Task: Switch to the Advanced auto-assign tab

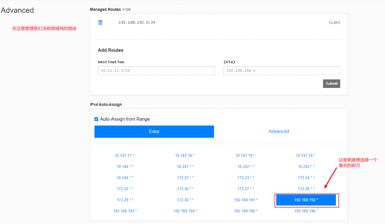Action: [x=279, y=132]
